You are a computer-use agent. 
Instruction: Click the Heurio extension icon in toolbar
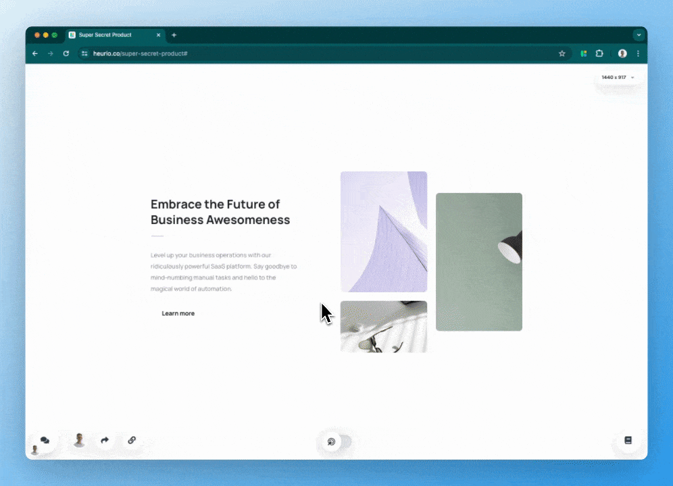(584, 53)
